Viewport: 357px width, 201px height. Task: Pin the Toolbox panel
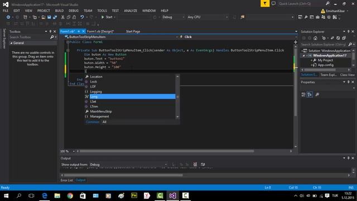(50, 31)
